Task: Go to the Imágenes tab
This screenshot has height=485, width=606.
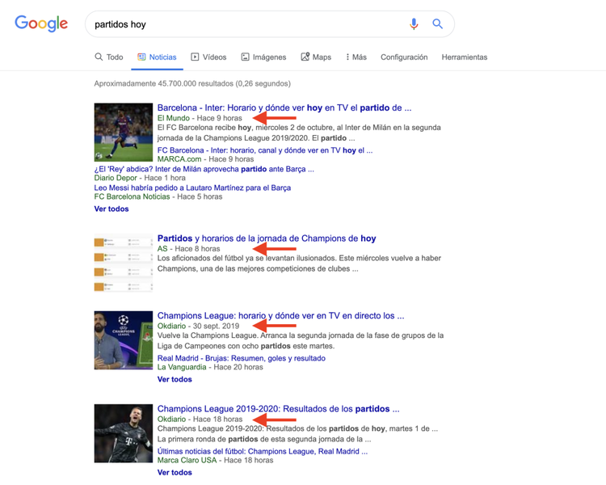Action: [x=263, y=57]
